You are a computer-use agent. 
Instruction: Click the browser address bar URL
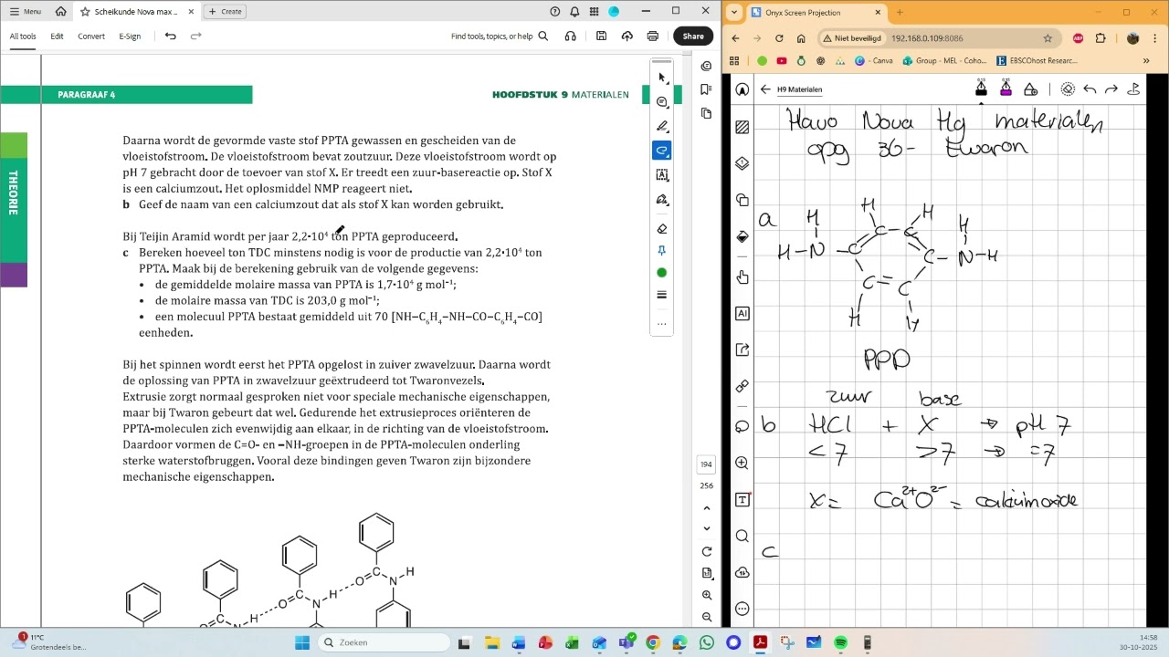[x=927, y=38]
